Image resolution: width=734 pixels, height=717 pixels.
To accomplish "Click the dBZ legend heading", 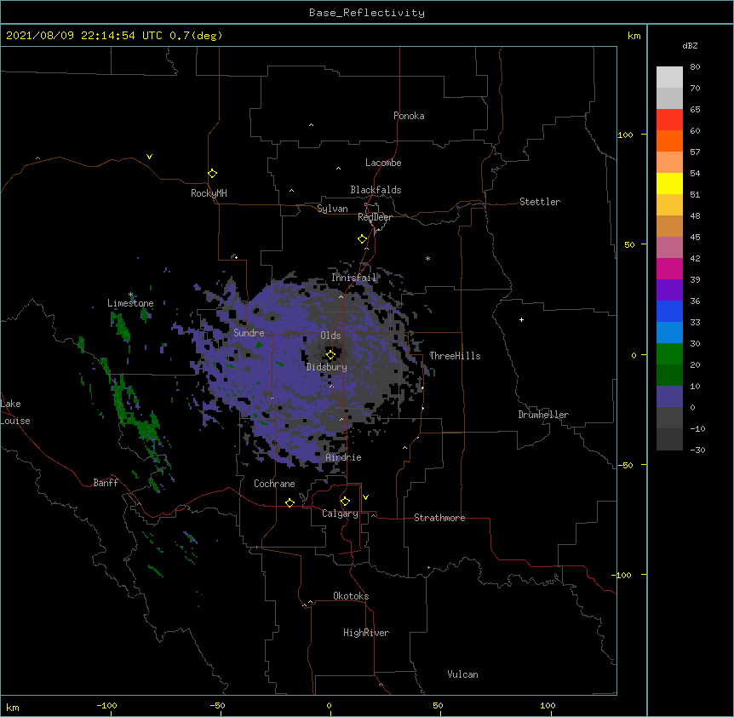I will tap(690, 45).
